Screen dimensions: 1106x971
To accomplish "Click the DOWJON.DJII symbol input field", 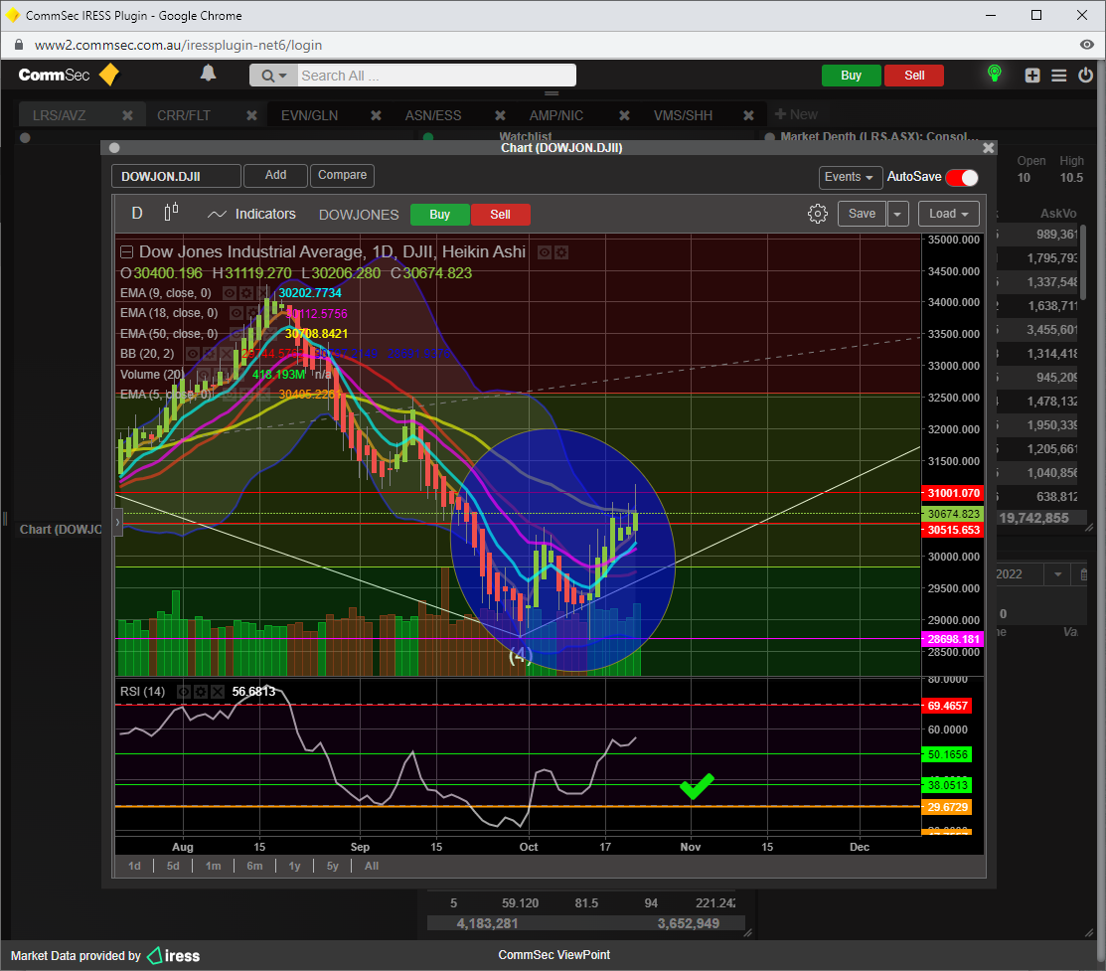I will 176,176.
